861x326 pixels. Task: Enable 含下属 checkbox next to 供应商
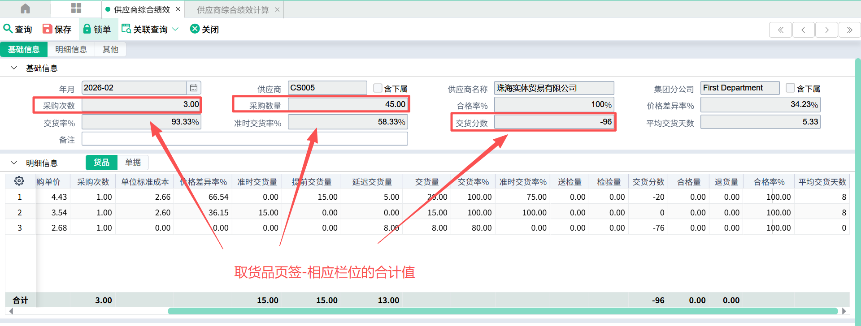point(378,88)
